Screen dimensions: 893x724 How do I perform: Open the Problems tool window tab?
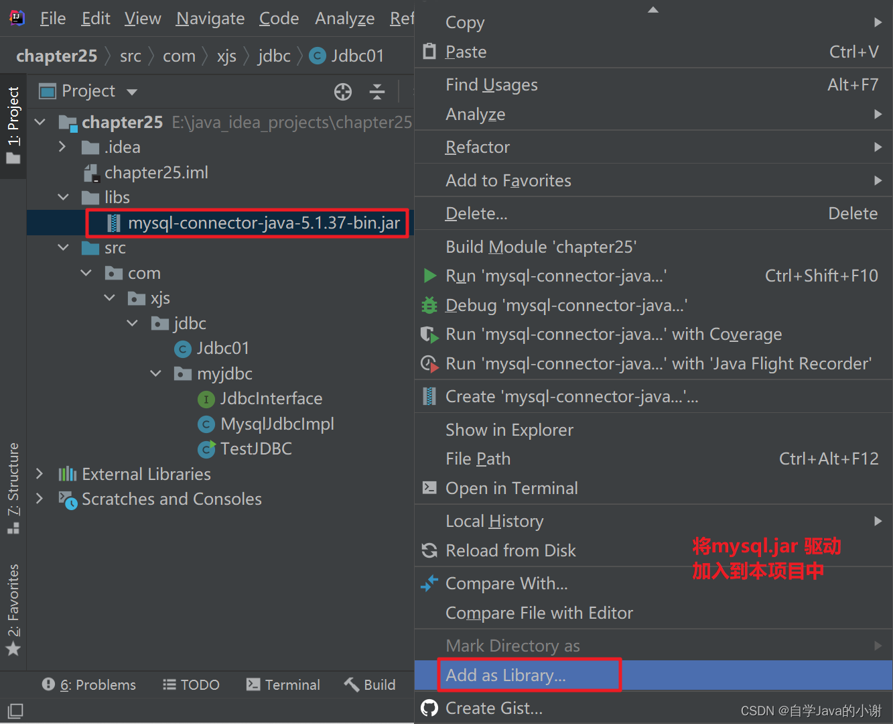point(88,684)
